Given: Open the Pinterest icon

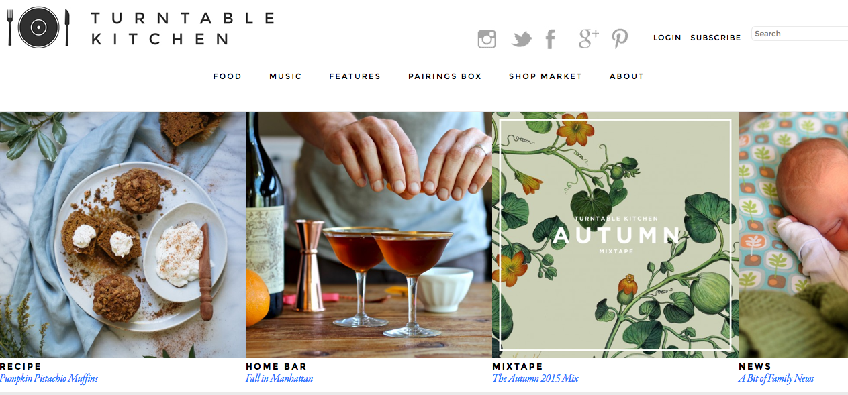Looking at the screenshot, I should point(620,39).
